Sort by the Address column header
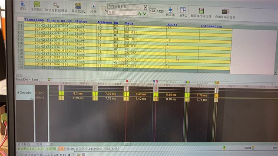Viewport: 278px width, 156px height. [104, 22]
